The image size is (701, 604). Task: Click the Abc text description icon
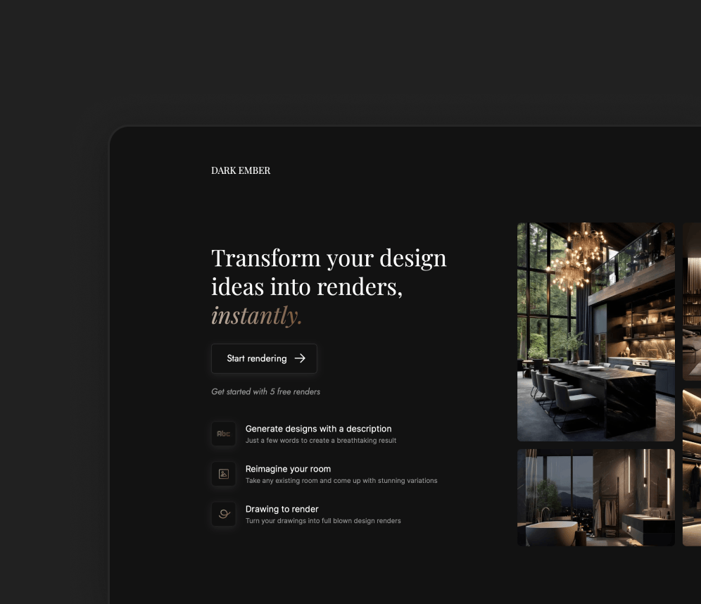[x=224, y=434]
